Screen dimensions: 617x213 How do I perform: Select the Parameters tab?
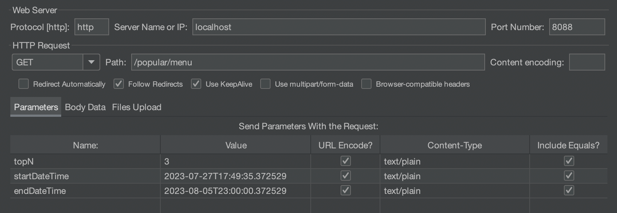(36, 107)
